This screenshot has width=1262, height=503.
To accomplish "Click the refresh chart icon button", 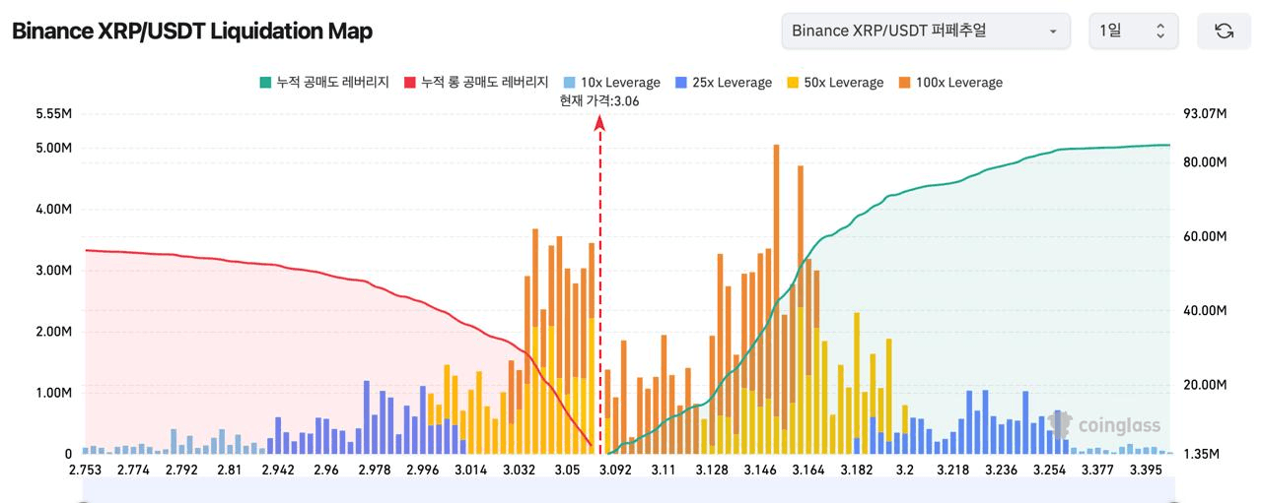I will point(1224,31).
